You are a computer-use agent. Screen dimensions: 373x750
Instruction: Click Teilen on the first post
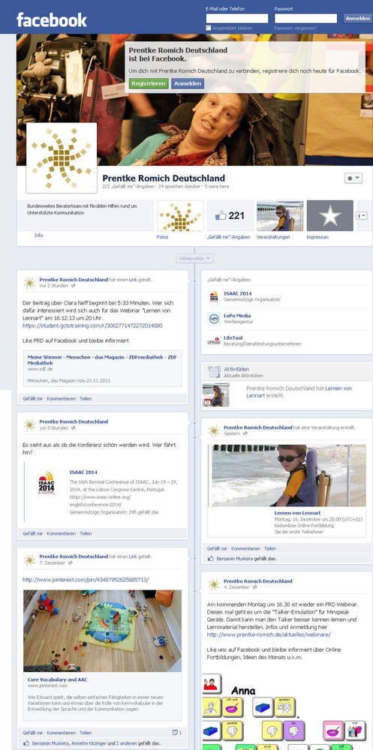pos(86,398)
